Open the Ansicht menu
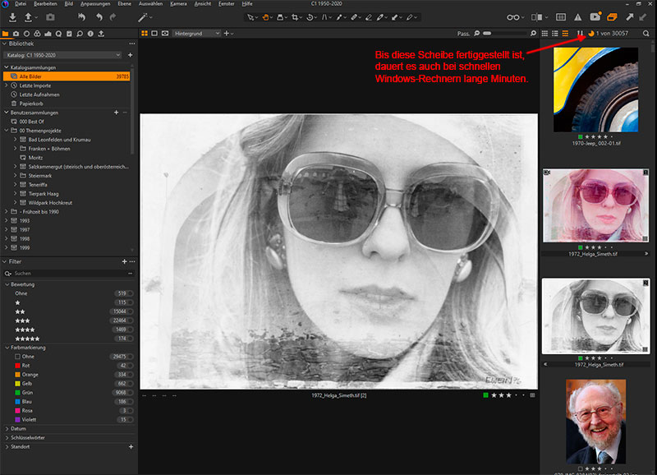 tap(203, 4)
